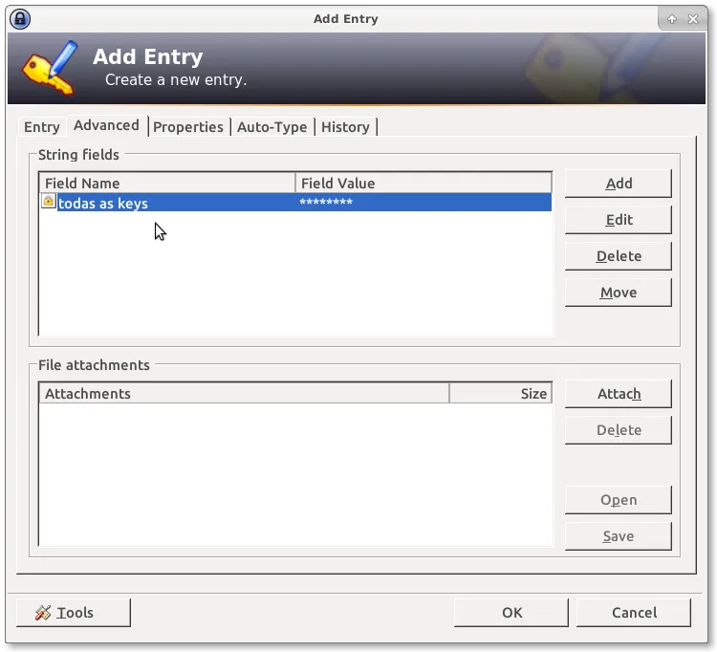Open the Tools menu button

click(74, 613)
